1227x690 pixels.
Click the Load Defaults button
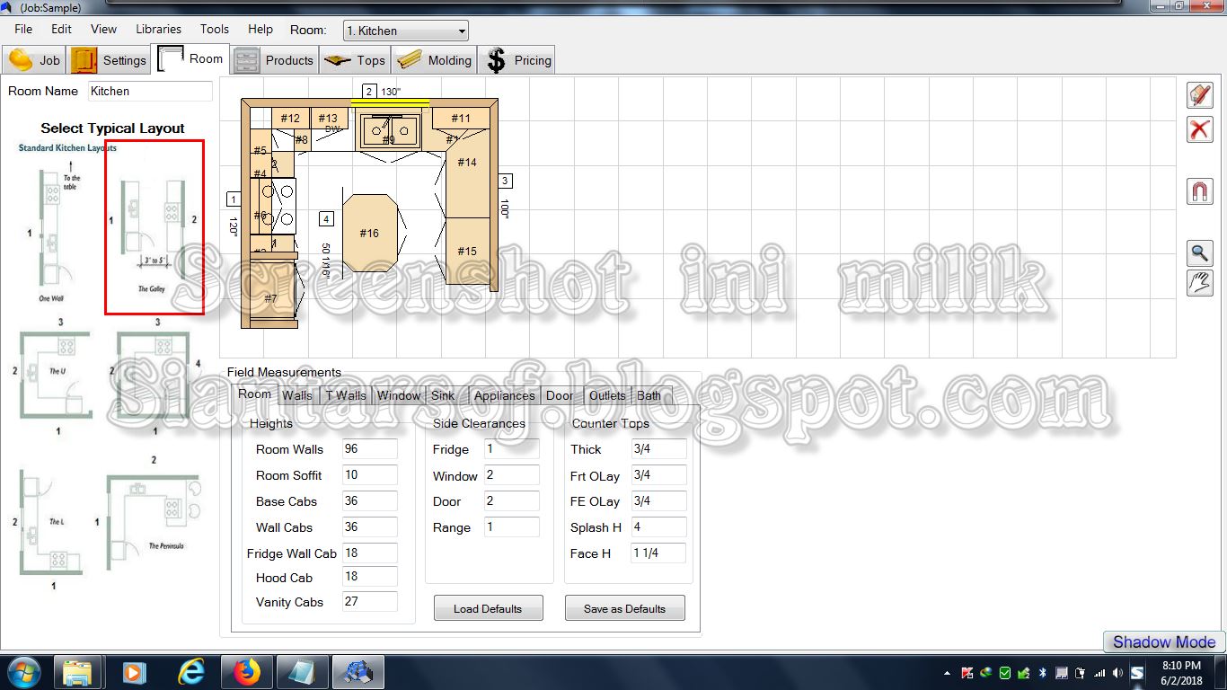[x=488, y=608]
